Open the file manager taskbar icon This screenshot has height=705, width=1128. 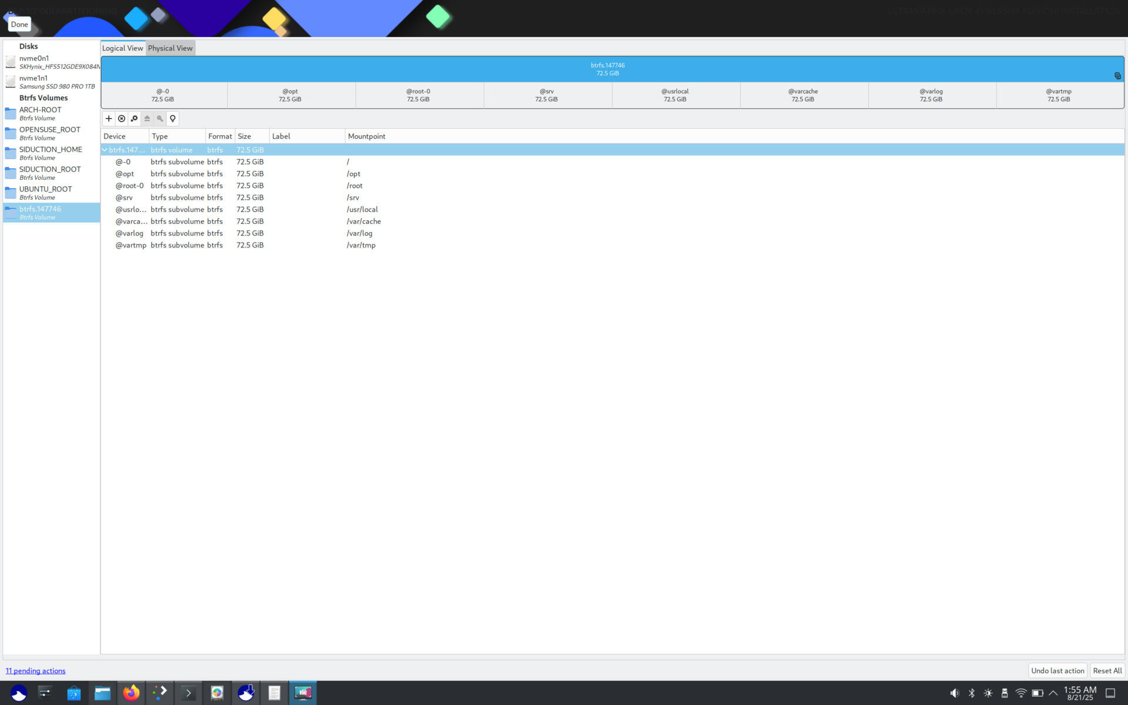point(103,693)
